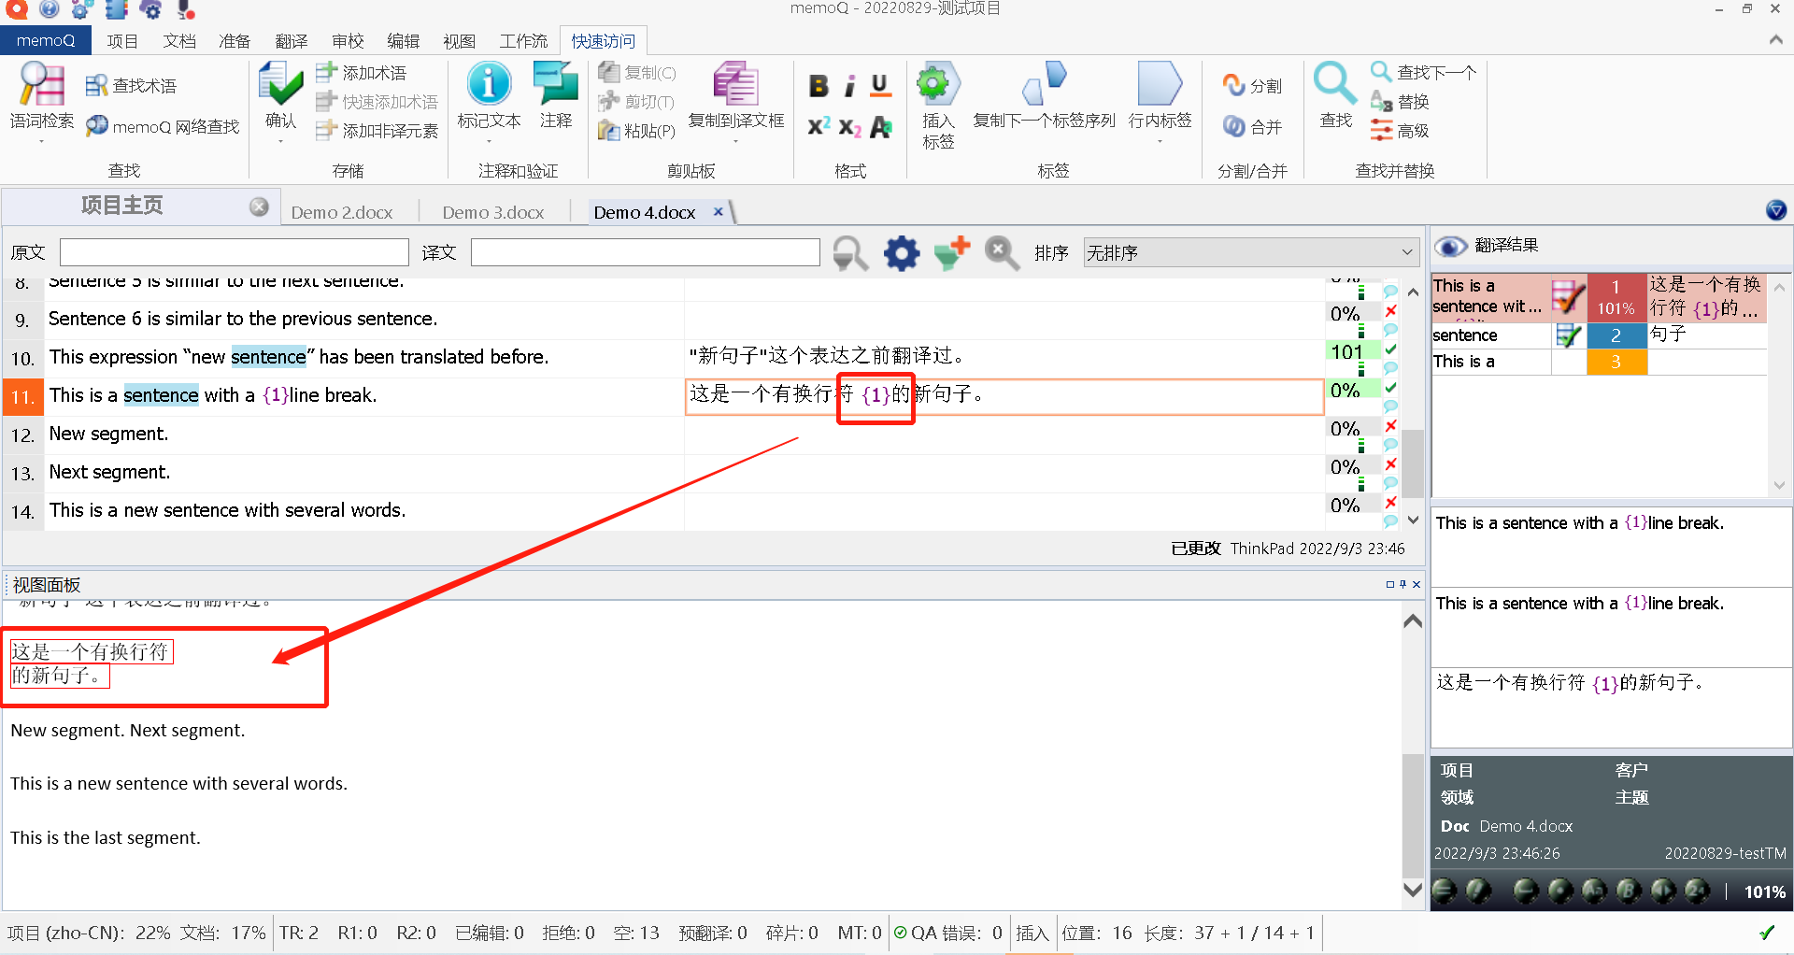1794x955 pixels.
Task: Expand the 语词检索 dropdown arrow
Action: (x=42, y=142)
